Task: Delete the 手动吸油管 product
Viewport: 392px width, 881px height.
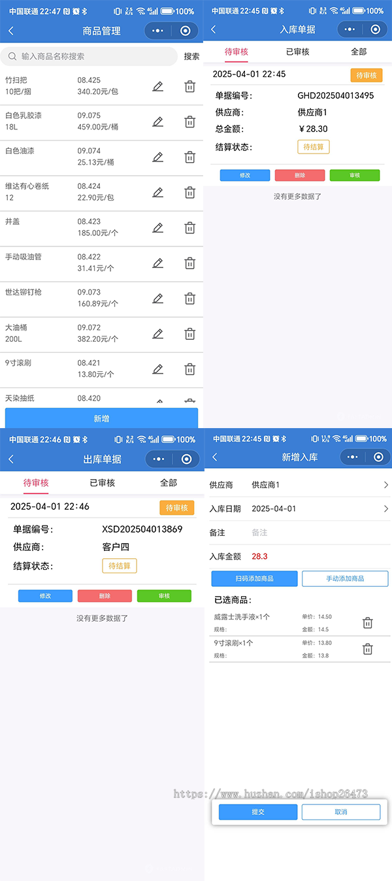Action: 189,263
